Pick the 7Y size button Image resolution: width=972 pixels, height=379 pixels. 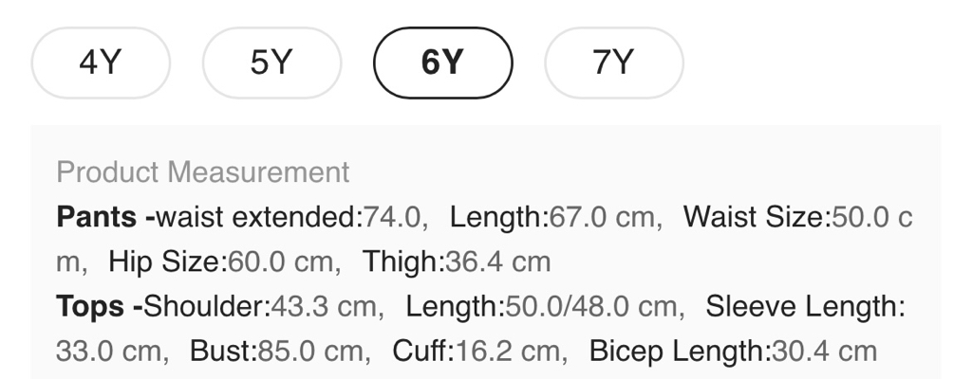click(613, 63)
